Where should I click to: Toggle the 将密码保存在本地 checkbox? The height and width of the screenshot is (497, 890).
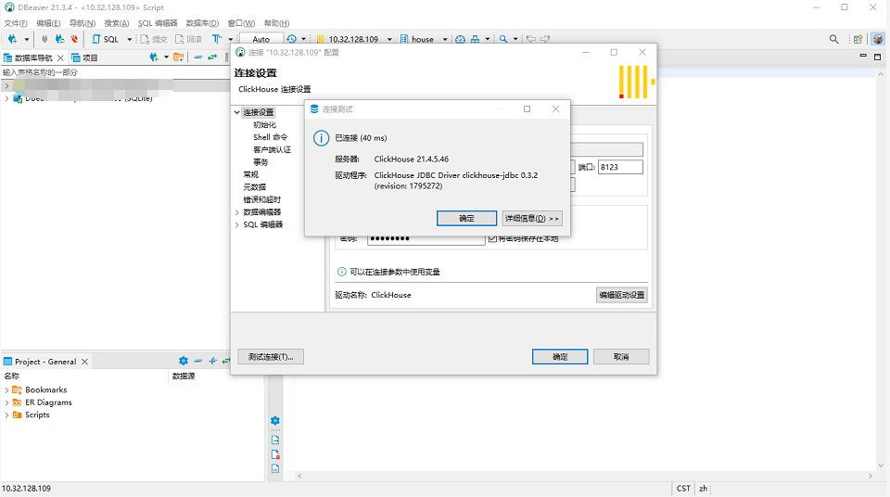[x=492, y=238]
